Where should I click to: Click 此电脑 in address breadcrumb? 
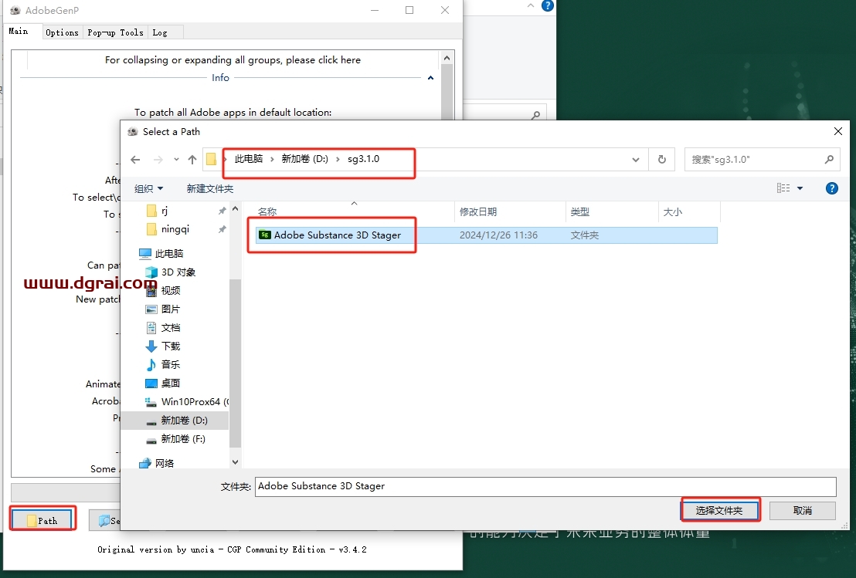point(249,159)
